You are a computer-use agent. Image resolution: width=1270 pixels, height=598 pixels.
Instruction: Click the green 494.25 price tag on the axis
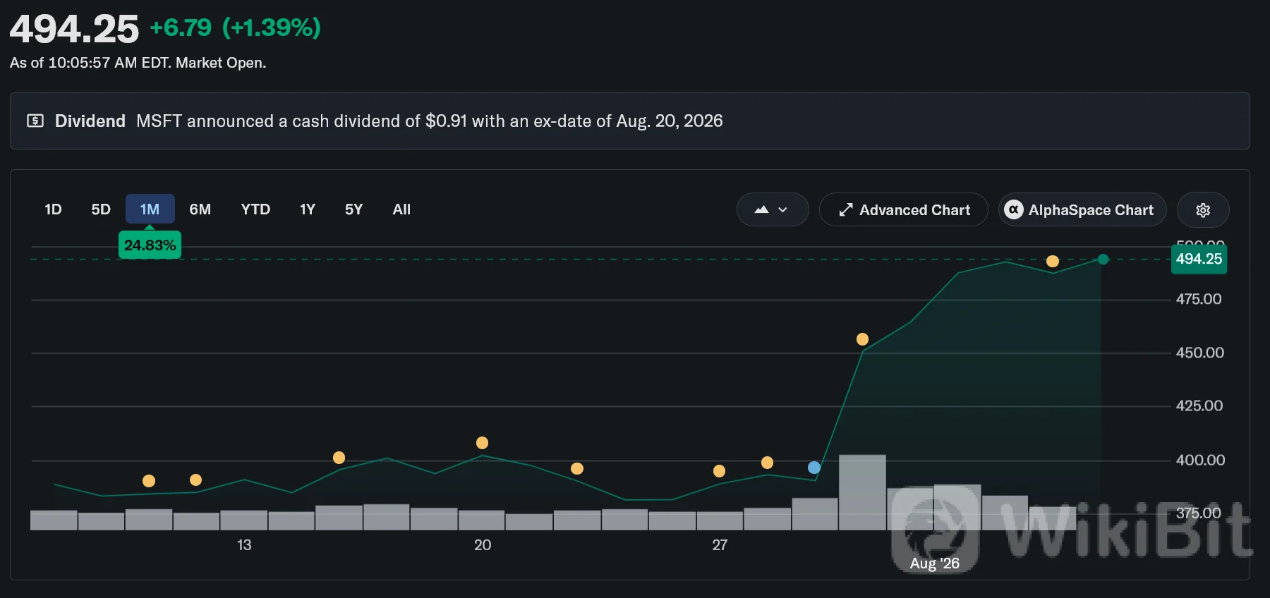pos(1199,259)
